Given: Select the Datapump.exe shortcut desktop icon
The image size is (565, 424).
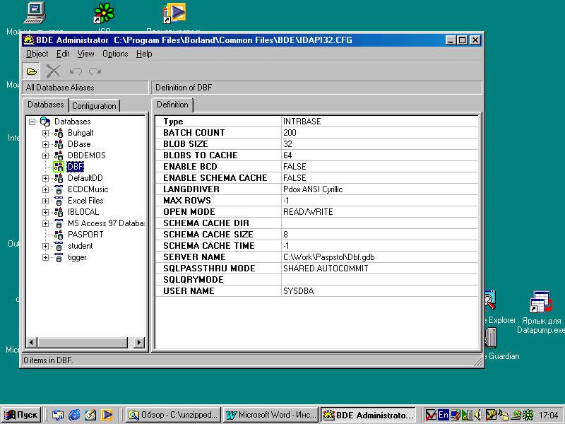Looking at the screenshot, I should click(541, 302).
